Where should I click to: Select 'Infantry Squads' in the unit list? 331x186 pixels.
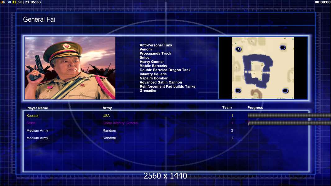(x=153, y=74)
